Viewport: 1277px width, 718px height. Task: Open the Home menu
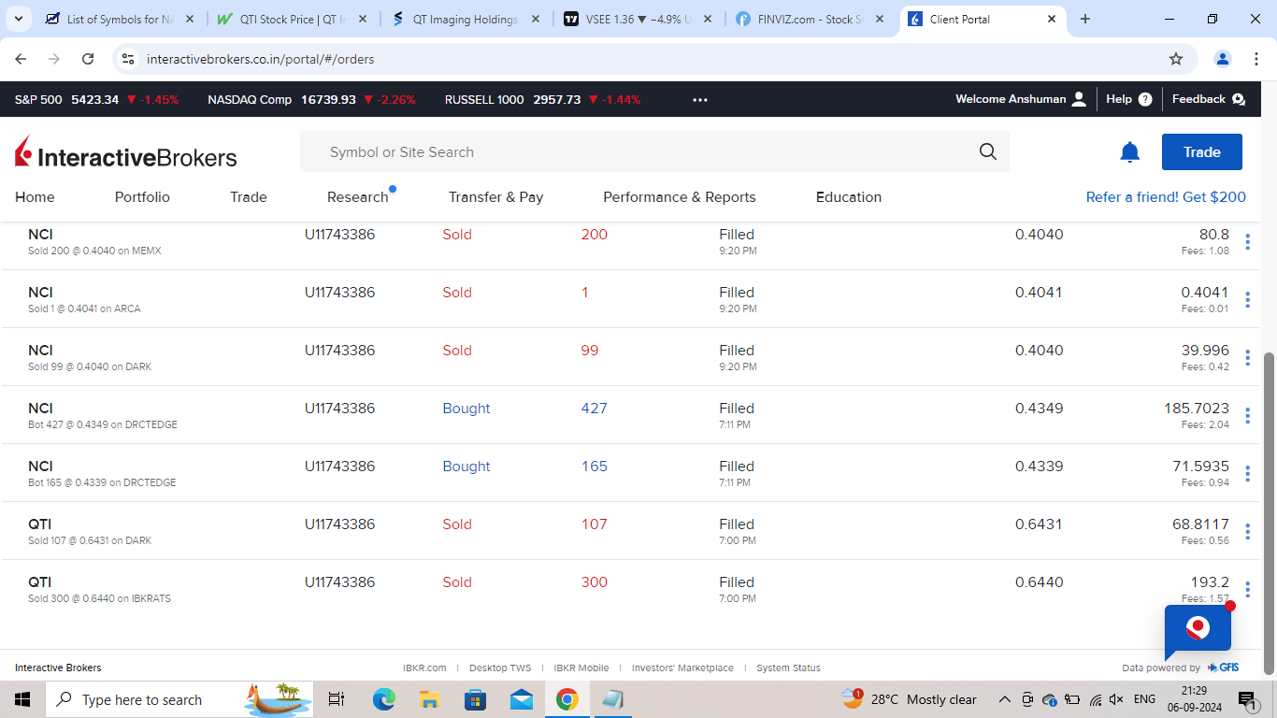[35, 197]
